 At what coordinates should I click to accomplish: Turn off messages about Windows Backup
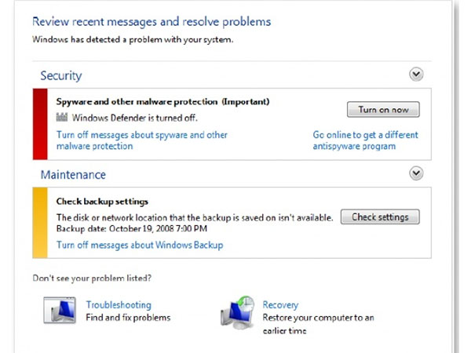pos(140,245)
